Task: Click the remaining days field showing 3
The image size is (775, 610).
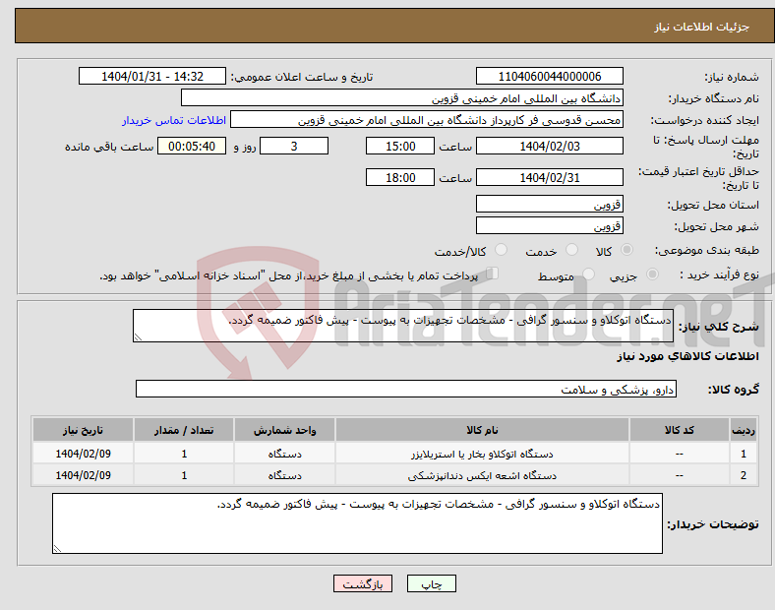Action: (294, 146)
